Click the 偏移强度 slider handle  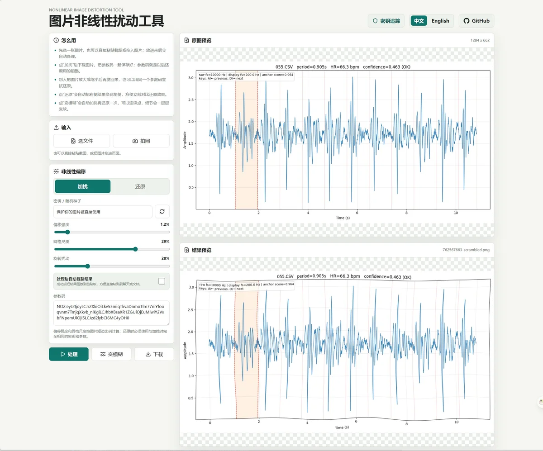(67, 232)
